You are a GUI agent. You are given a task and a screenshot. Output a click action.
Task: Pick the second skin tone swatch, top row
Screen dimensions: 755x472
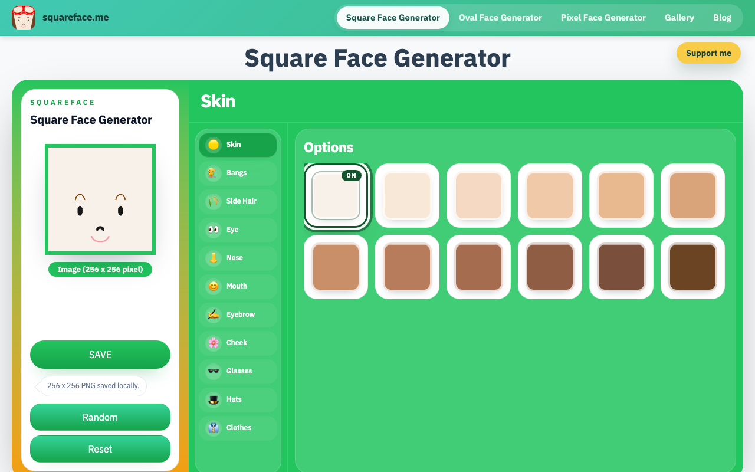click(x=408, y=196)
